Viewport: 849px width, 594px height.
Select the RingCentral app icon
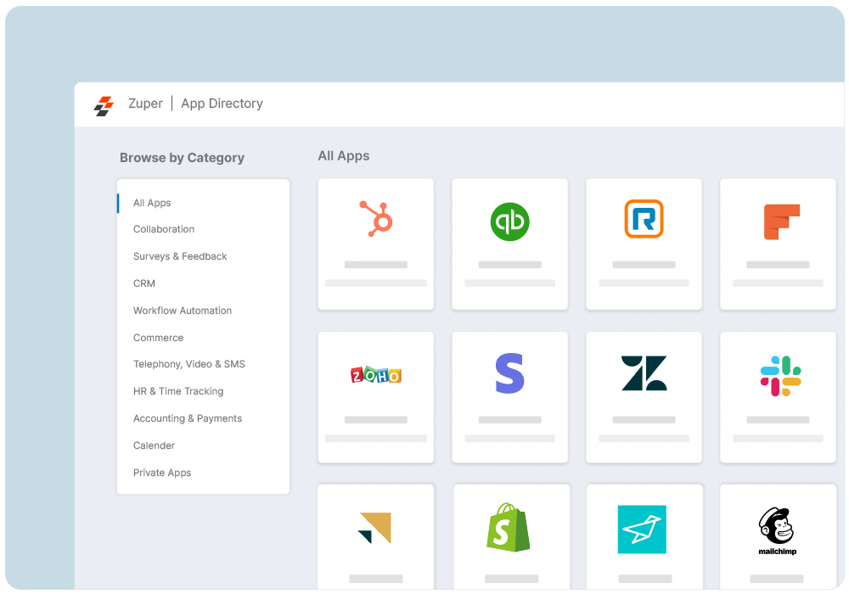pyautogui.click(x=644, y=219)
